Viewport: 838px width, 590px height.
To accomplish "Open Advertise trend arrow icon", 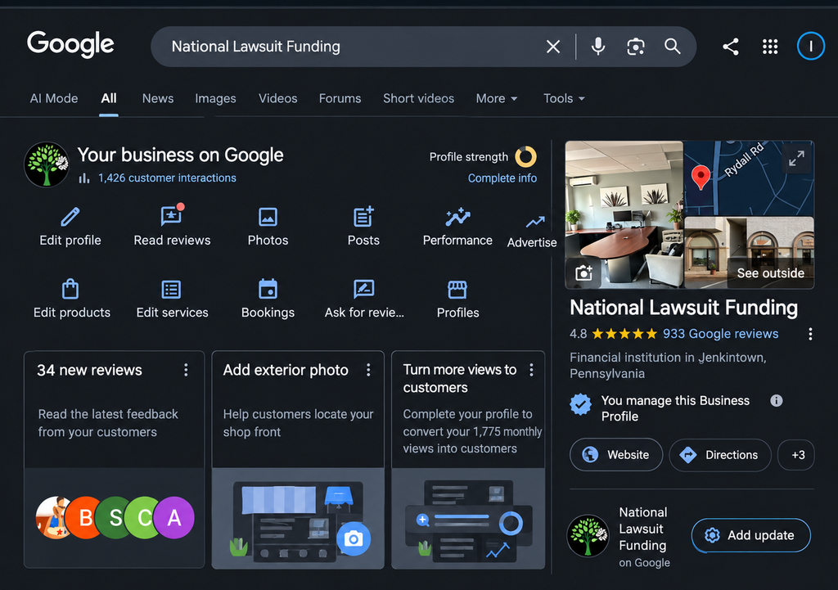I will (x=535, y=221).
